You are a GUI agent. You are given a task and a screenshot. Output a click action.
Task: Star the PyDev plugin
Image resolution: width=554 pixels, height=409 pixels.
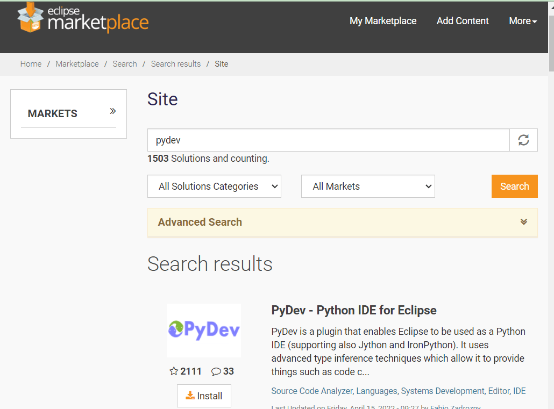[173, 371]
